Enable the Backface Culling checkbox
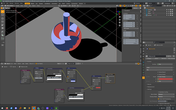The height and width of the screenshot is (110, 176). click(158, 92)
